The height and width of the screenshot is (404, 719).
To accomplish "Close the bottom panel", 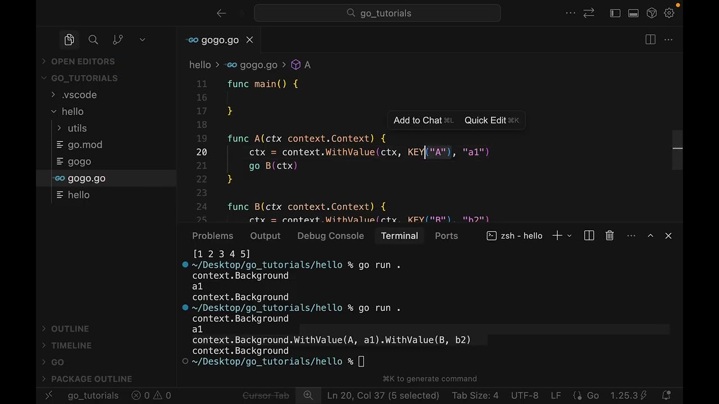I will point(668,236).
